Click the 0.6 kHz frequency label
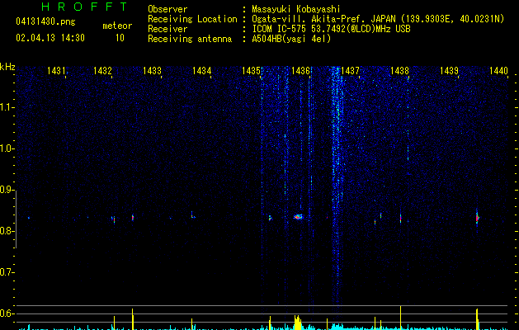Screen dimensions: 519x330 click(x=7, y=313)
